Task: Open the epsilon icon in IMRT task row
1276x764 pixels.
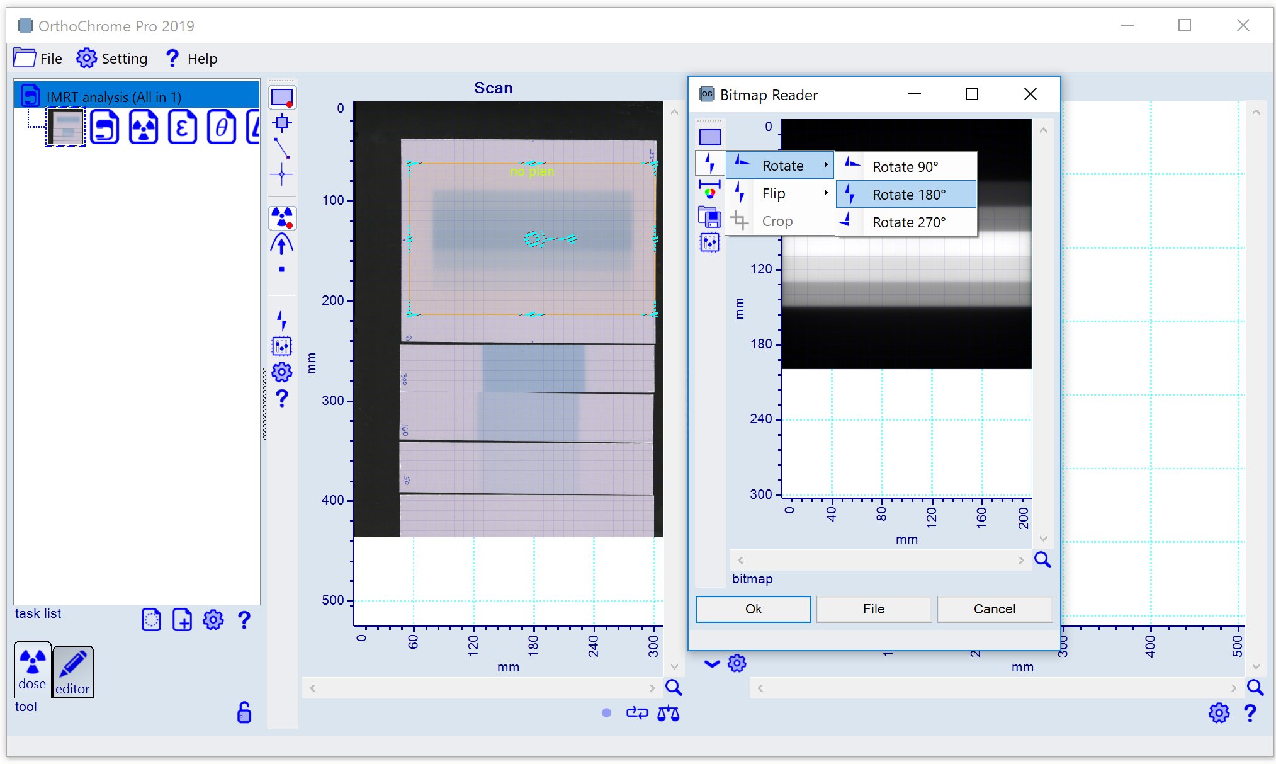Action: coord(183,127)
